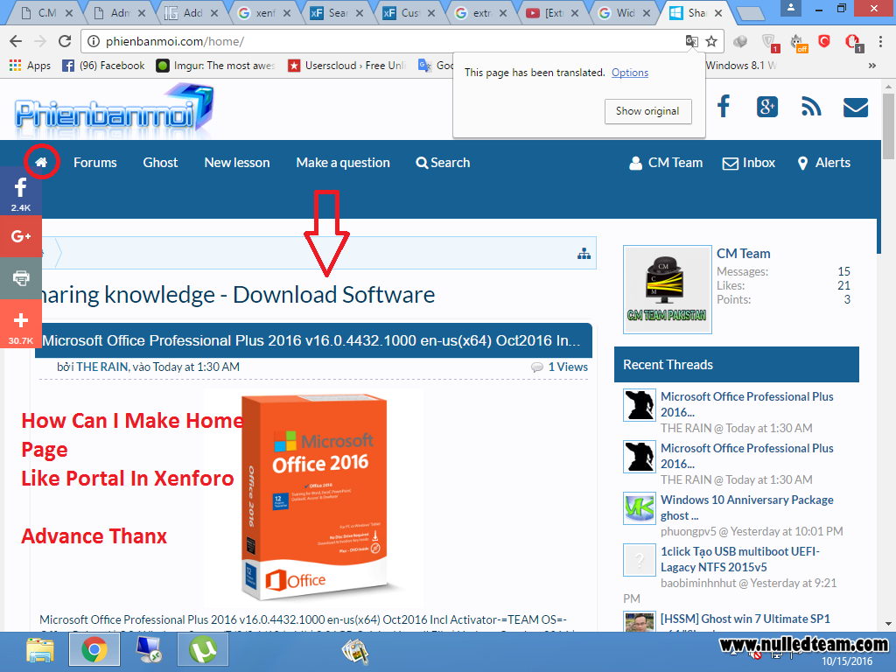Image resolution: width=896 pixels, height=672 pixels.
Task: Reload the current page
Action: [x=65, y=41]
